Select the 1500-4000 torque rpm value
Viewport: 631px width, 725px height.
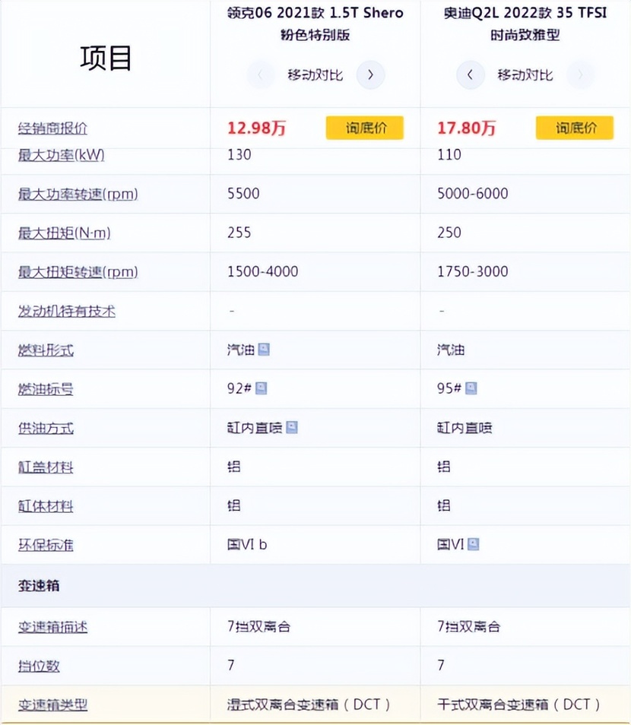[263, 271]
